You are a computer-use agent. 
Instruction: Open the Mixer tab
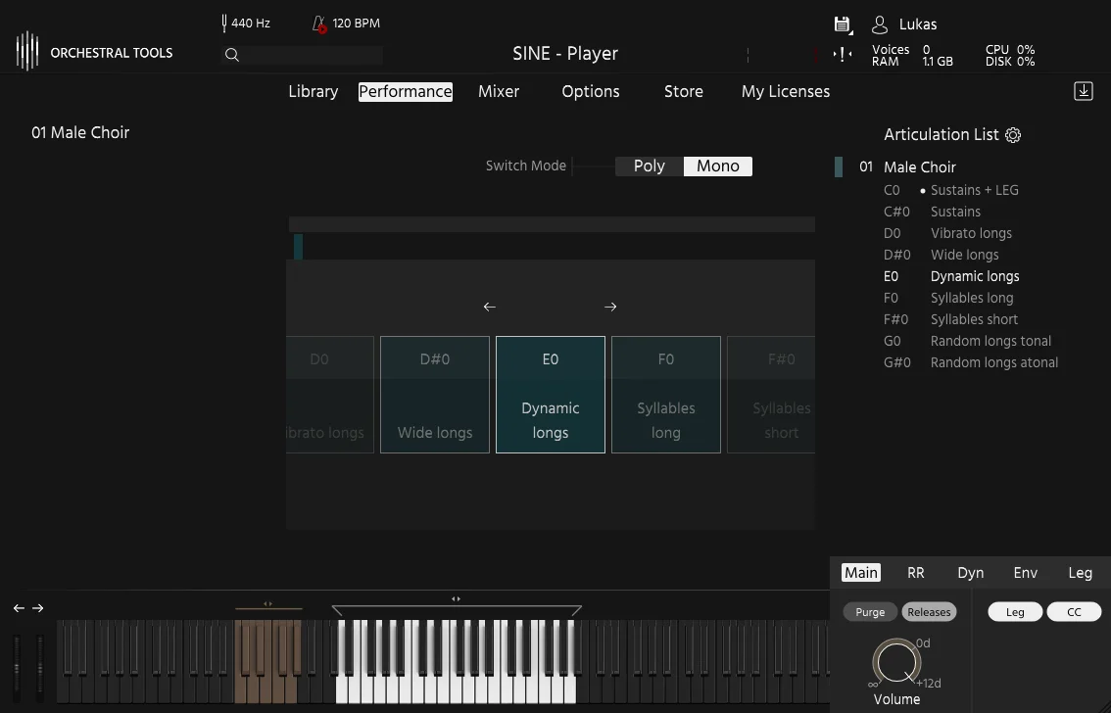click(x=499, y=92)
